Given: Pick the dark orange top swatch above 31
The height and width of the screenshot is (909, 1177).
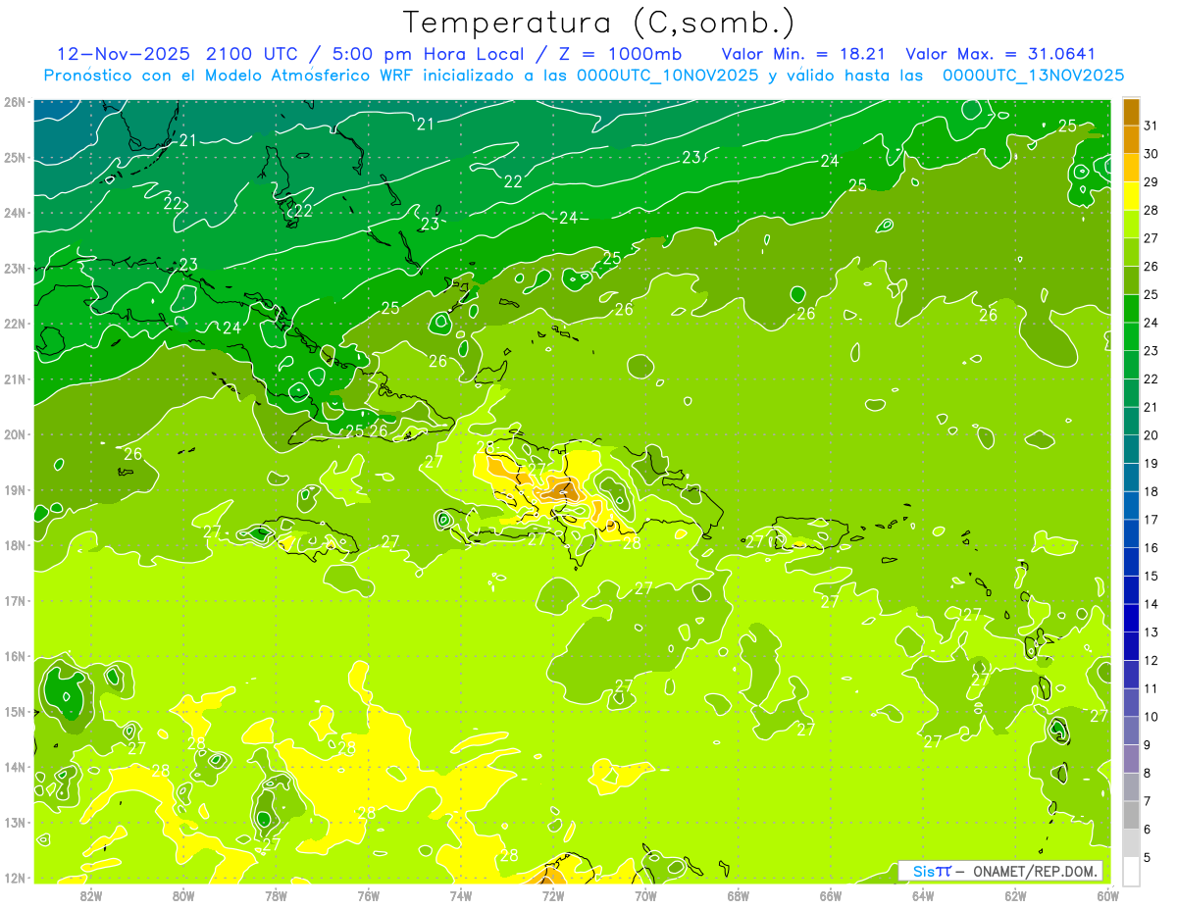Looking at the screenshot, I should coord(1131,113).
